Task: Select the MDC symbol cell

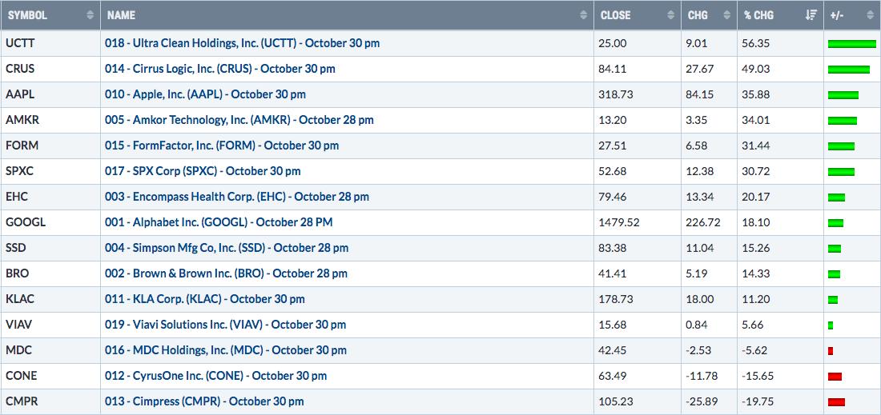Action: (50, 350)
